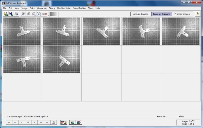Jump to first image in browser

pyautogui.click(x=9, y=122)
